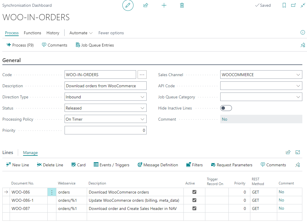Click pin icon in Lines toolbar

[x=298, y=165]
